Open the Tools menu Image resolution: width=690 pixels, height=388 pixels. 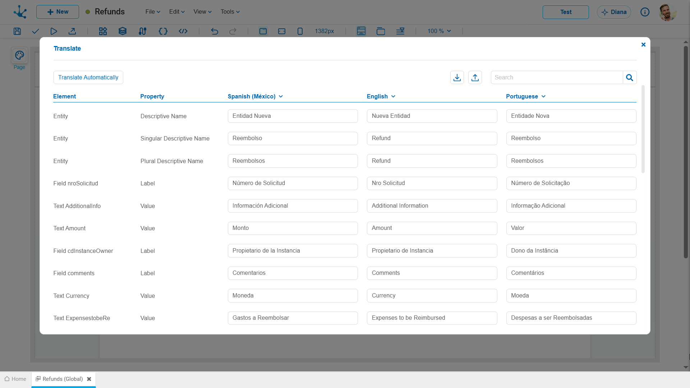tap(230, 12)
